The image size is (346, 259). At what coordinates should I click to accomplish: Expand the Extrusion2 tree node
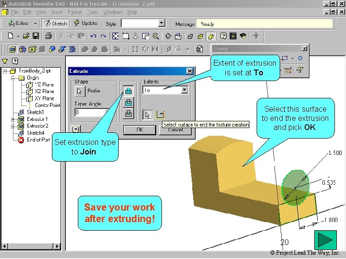[13, 126]
